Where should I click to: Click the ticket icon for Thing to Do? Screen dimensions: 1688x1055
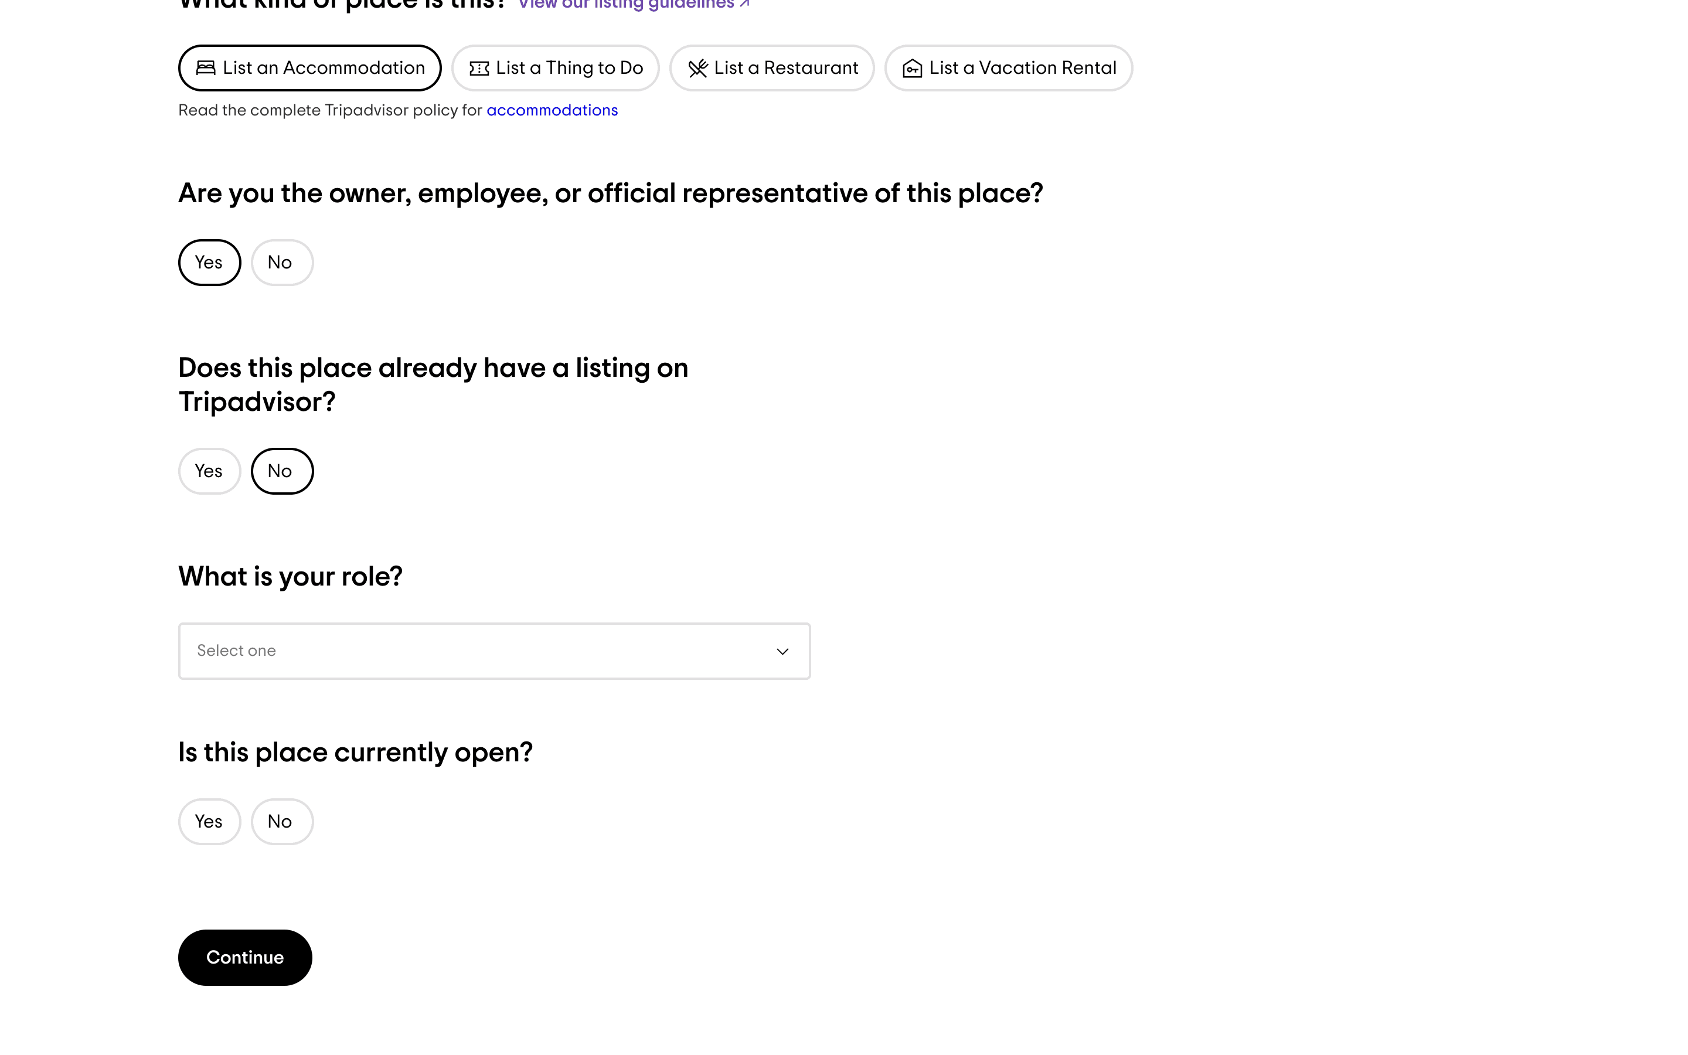click(x=479, y=69)
